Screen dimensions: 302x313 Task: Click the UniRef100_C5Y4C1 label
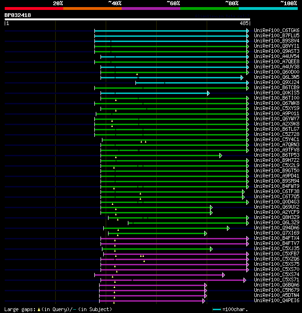click(x=277, y=139)
